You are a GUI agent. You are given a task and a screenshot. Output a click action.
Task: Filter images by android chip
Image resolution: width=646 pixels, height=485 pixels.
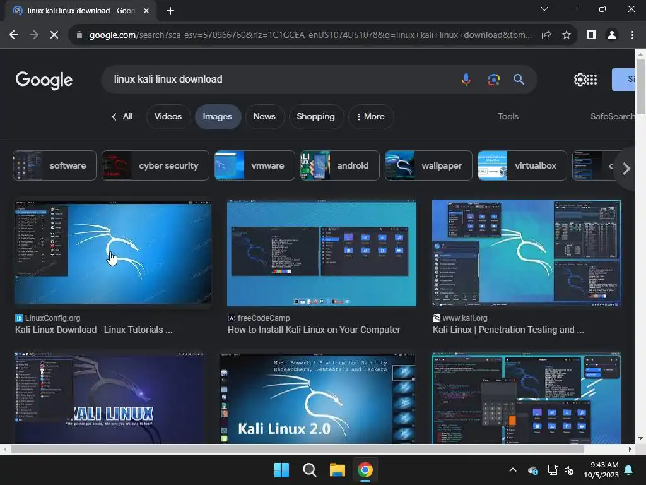(x=339, y=165)
